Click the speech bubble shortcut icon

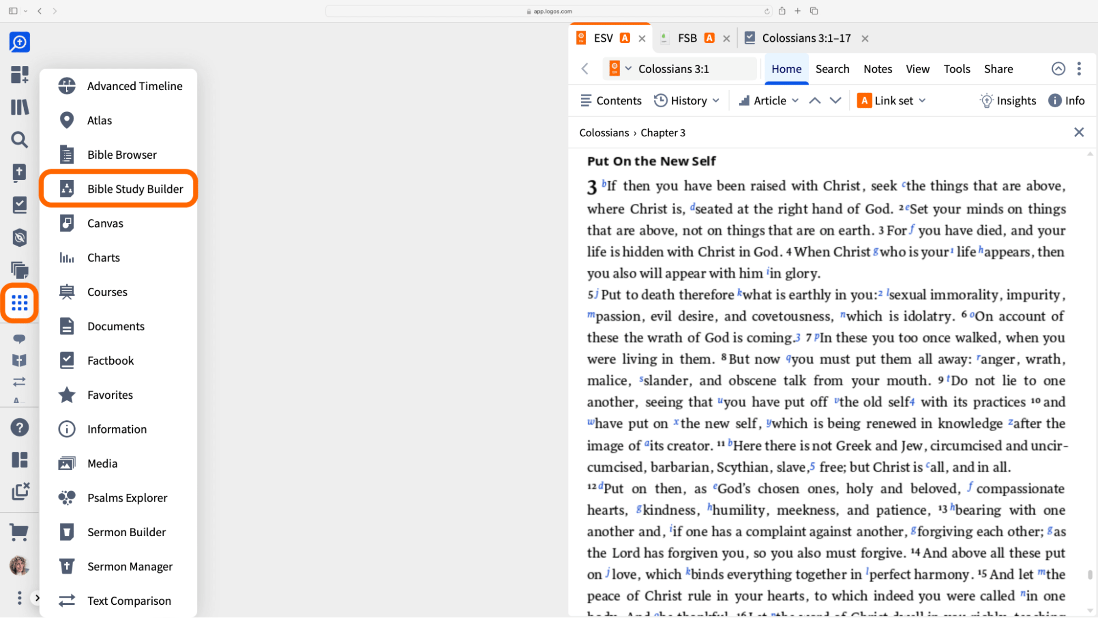(x=19, y=338)
